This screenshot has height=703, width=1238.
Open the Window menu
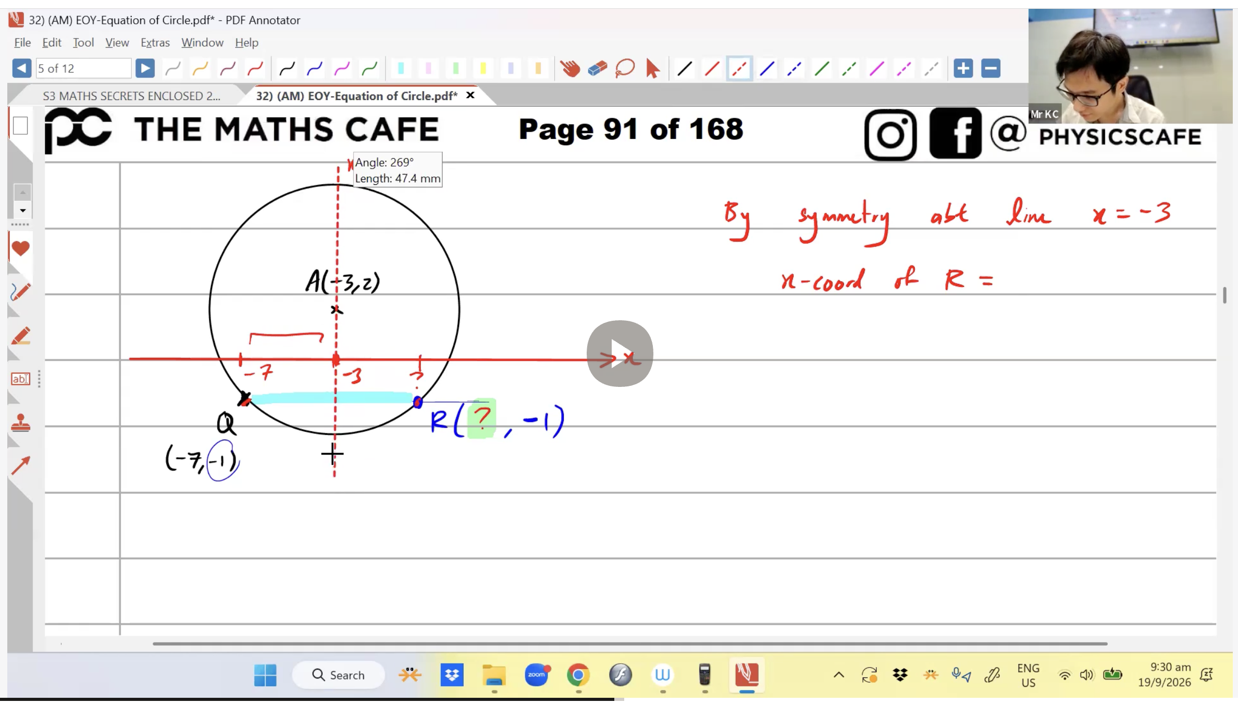pyautogui.click(x=202, y=43)
